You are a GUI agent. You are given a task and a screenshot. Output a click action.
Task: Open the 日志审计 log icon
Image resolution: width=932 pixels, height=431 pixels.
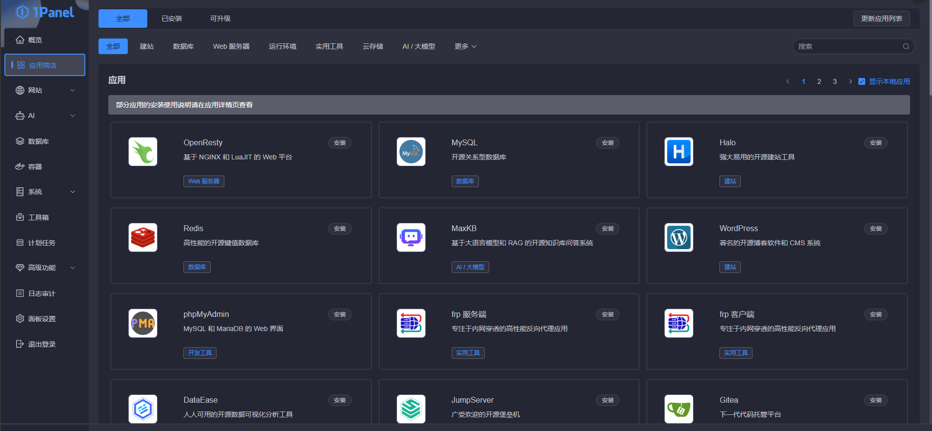pyautogui.click(x=20, y=294)
